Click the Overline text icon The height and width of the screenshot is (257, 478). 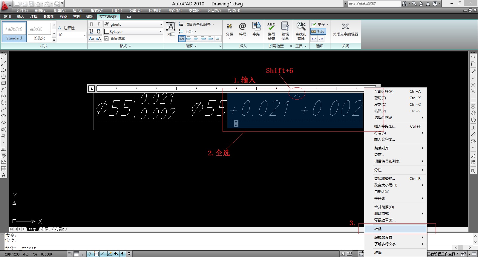tap(99, 31)
